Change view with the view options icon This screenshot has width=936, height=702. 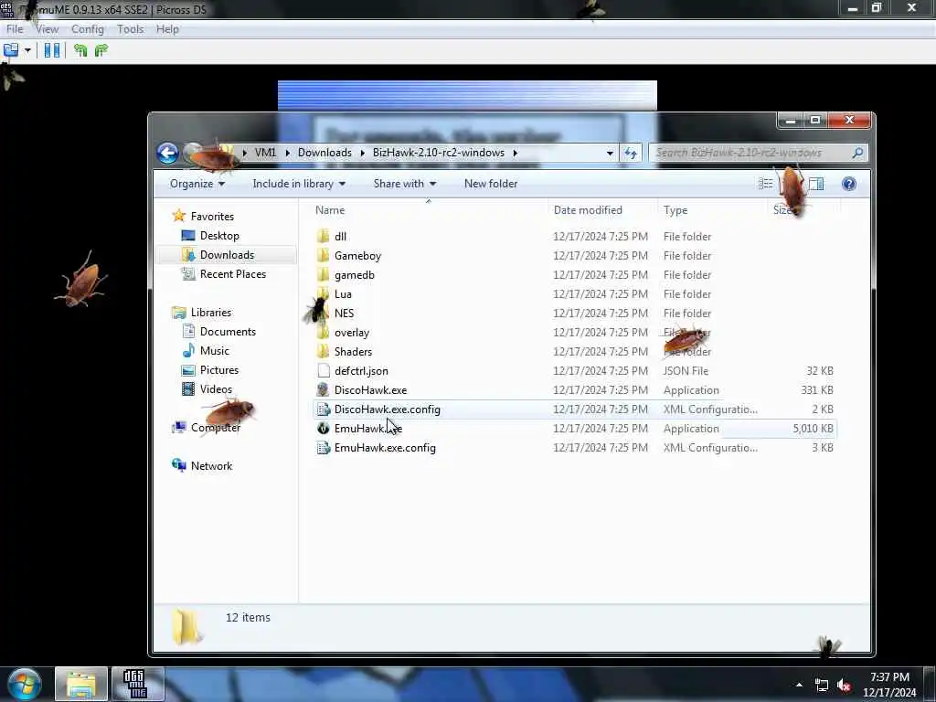tap(766, 184)
